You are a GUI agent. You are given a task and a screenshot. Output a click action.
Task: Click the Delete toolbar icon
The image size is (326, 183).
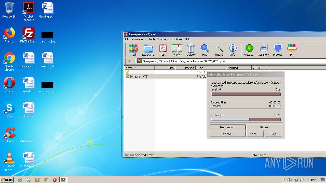[x=191, y=50]
